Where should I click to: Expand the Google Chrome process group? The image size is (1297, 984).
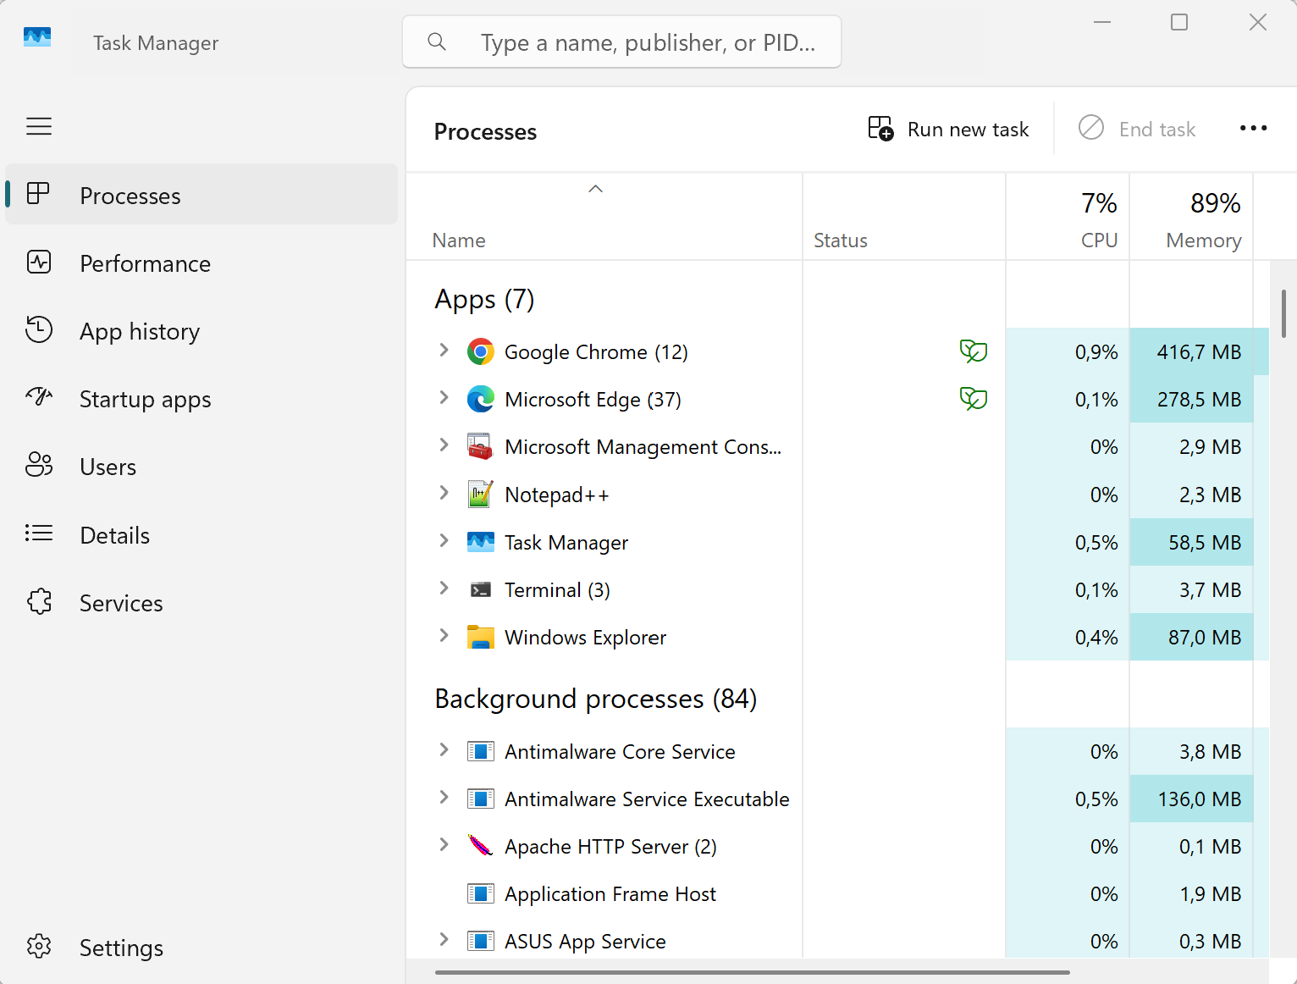(x=444, y=351)
